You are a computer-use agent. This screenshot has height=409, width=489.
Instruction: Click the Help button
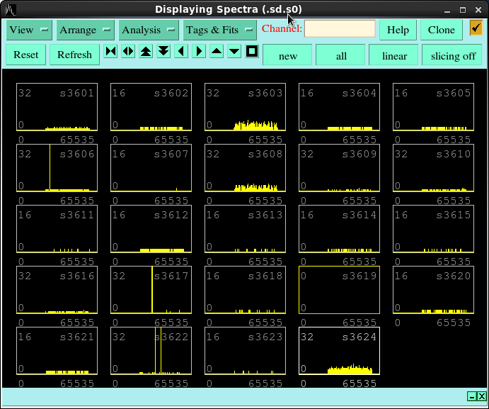398,30
